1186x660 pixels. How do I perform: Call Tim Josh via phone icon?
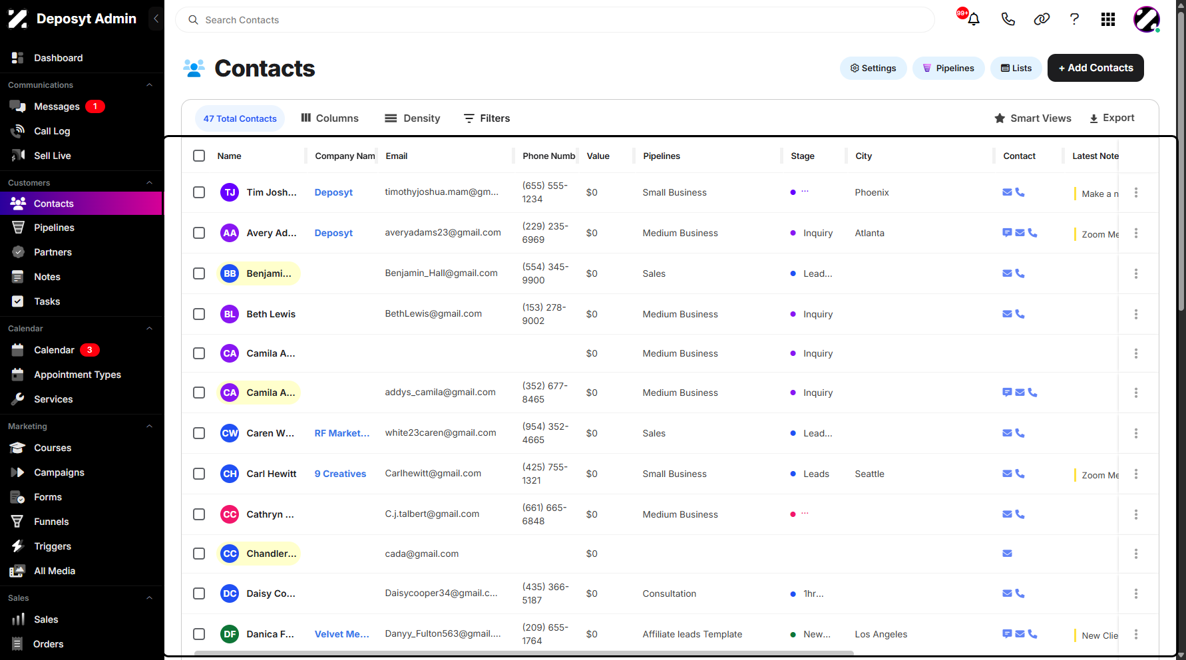tap(1020, 192)
